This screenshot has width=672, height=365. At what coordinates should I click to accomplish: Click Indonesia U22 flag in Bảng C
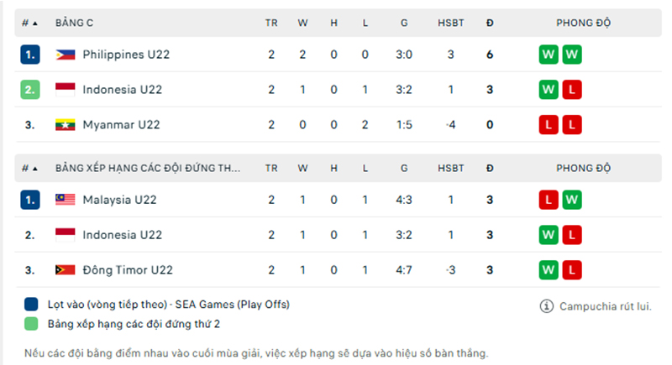(x=65, y=90)
